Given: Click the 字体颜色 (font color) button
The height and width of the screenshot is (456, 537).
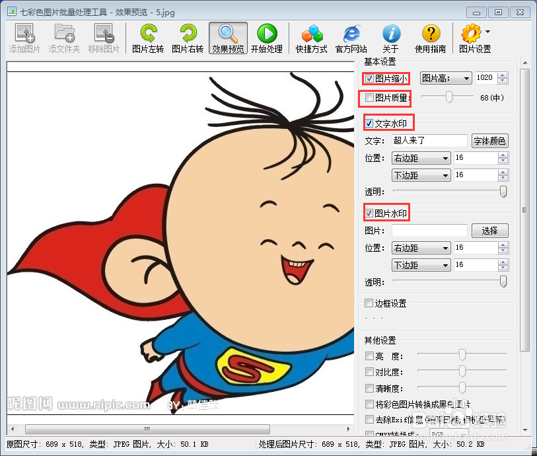Looking at the screenshot, I should point(489,141).
